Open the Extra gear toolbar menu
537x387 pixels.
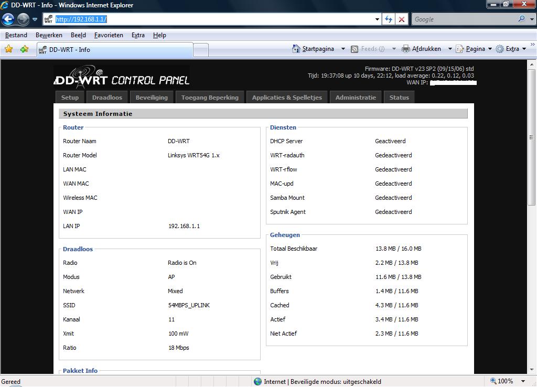tap(511, 49)
